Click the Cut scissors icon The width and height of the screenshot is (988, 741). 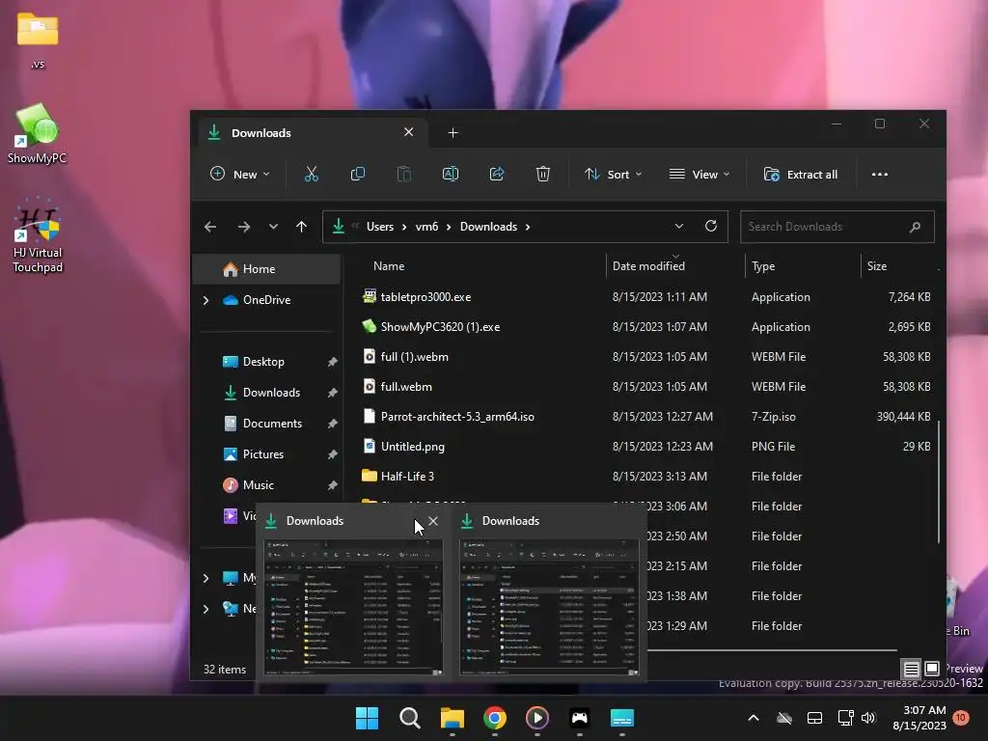click(312, 175)
